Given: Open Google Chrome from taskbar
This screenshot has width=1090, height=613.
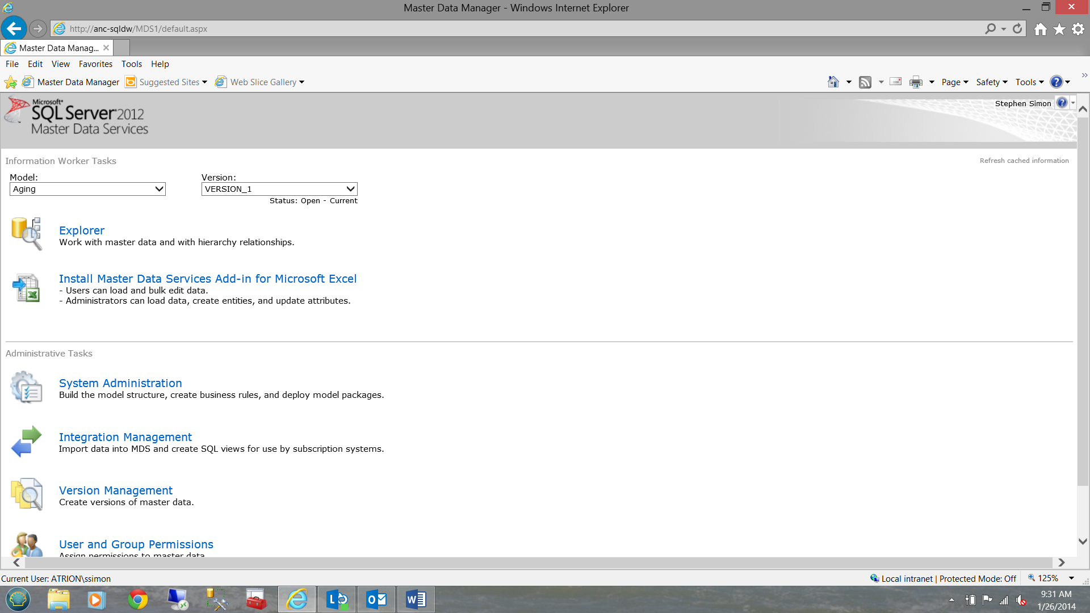Looking at the screenshot, I should pyautogui.click(x=137, y=599).
